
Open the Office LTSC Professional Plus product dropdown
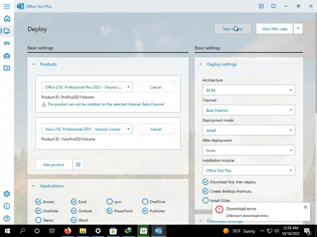(87, 87)
